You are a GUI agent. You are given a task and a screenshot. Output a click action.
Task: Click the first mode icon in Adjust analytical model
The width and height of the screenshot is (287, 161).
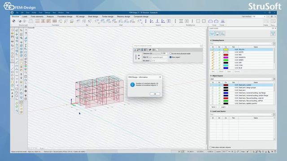coord(135,50)
